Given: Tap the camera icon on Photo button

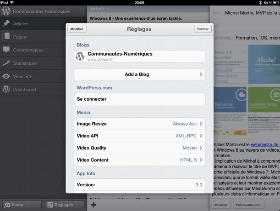Looking at the screenshot, I should 7,205.
